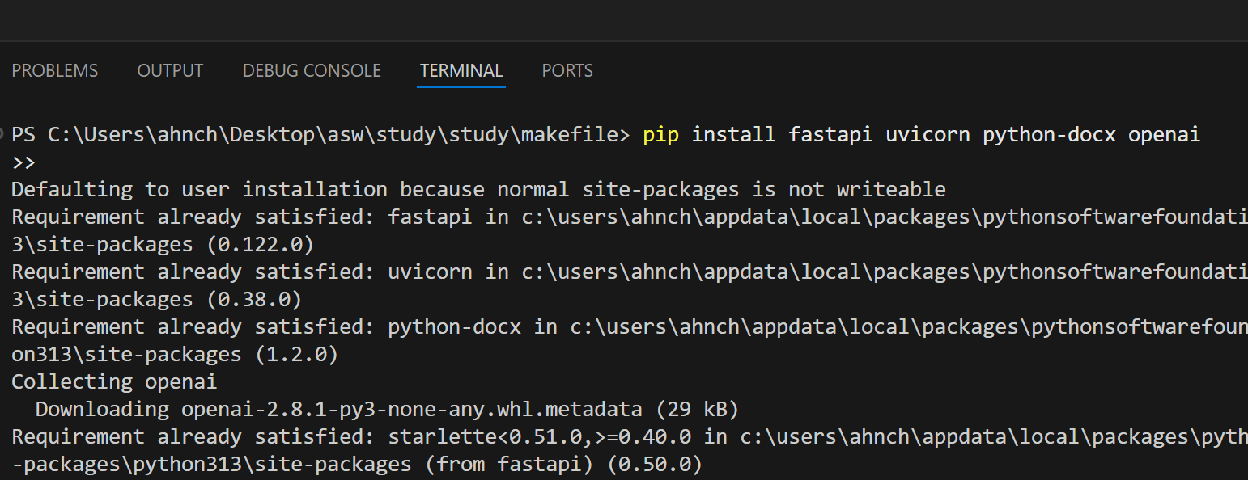Click the command decoration circle beside PS prompt
This screenshot has width=1248, height=480.
click(x=4, y=133)
